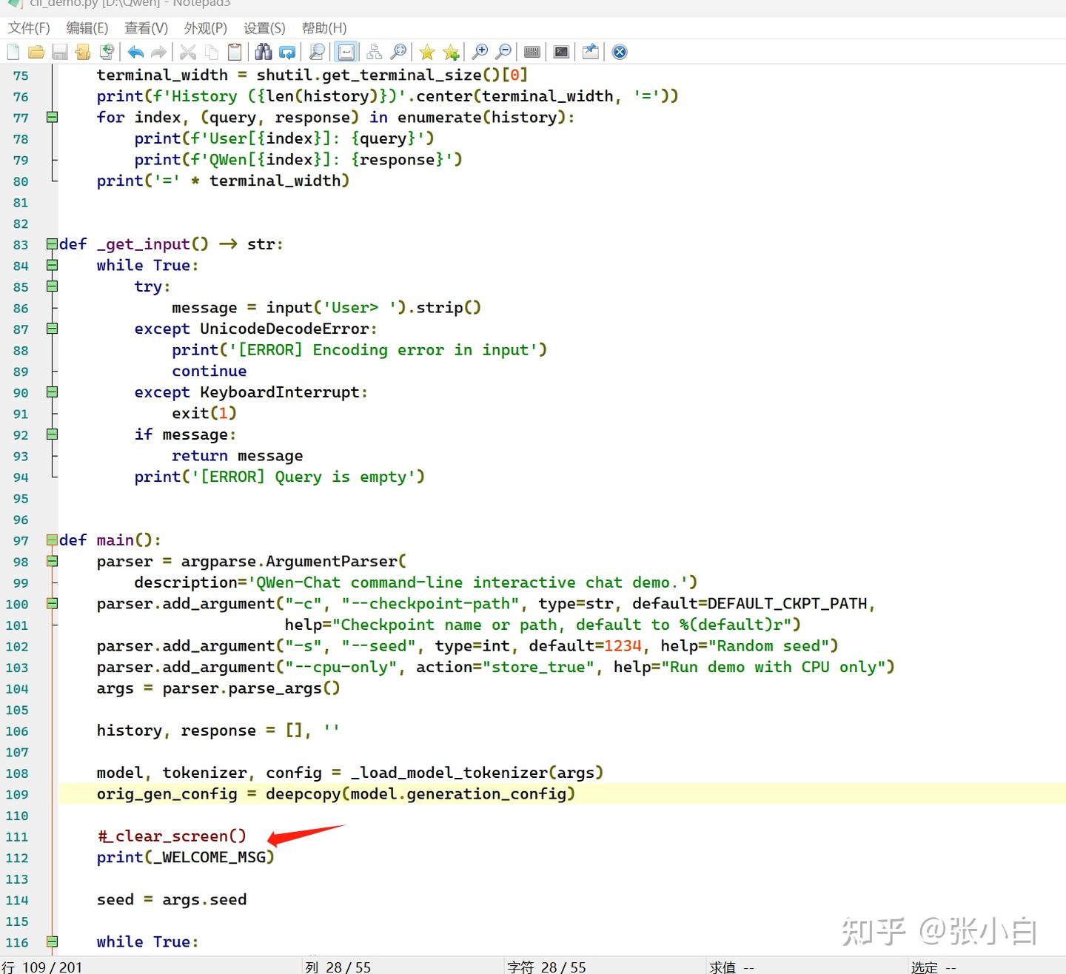1066x974 pixels.
Task: Zoom in using the magnifier-plus icon
Action: pyautogui.click(x=480, y=51)
